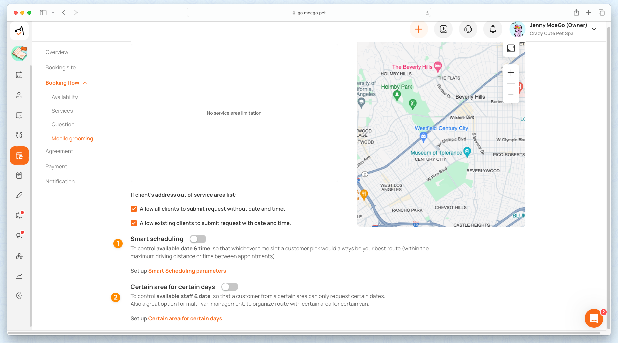
Task: Select Services under Booking flow
Action: click(x=62, y=111)
